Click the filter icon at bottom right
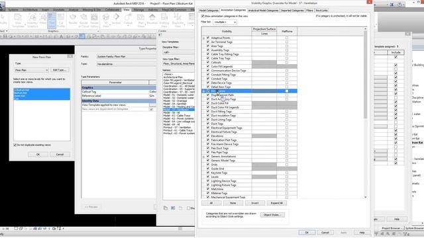The image size is (424, 238). tap(406, 234)
